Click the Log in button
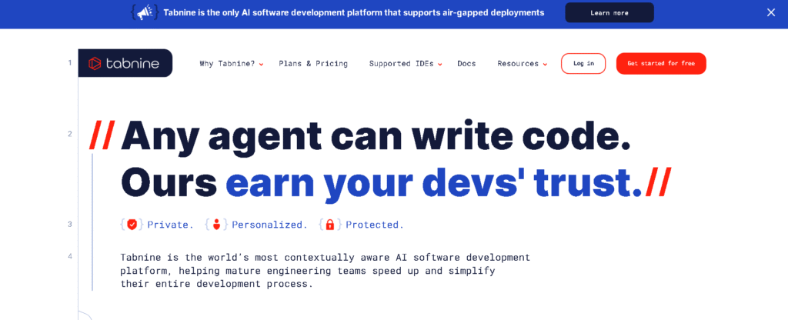The height and width of the screenshot is (320, 788). pyautogui.click(x=583, y=64)
